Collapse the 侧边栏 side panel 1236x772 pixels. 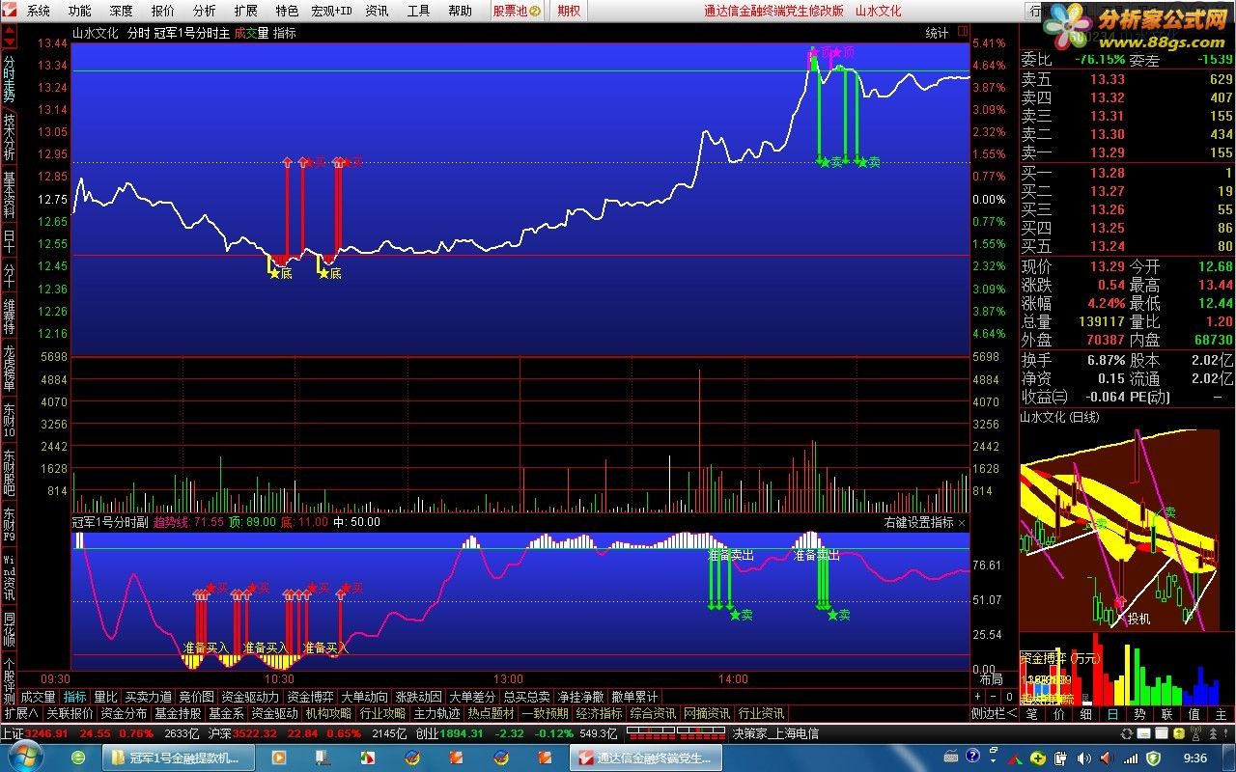coord(995,714)
